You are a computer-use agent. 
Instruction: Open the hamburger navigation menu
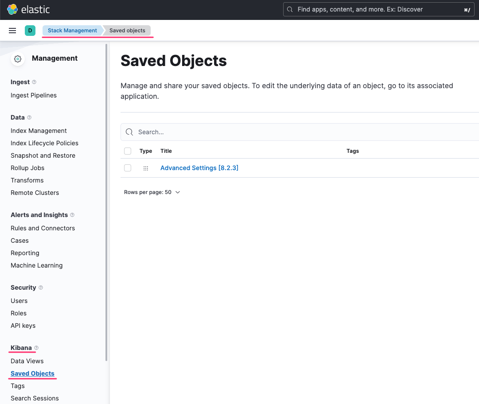pos(12,31)
